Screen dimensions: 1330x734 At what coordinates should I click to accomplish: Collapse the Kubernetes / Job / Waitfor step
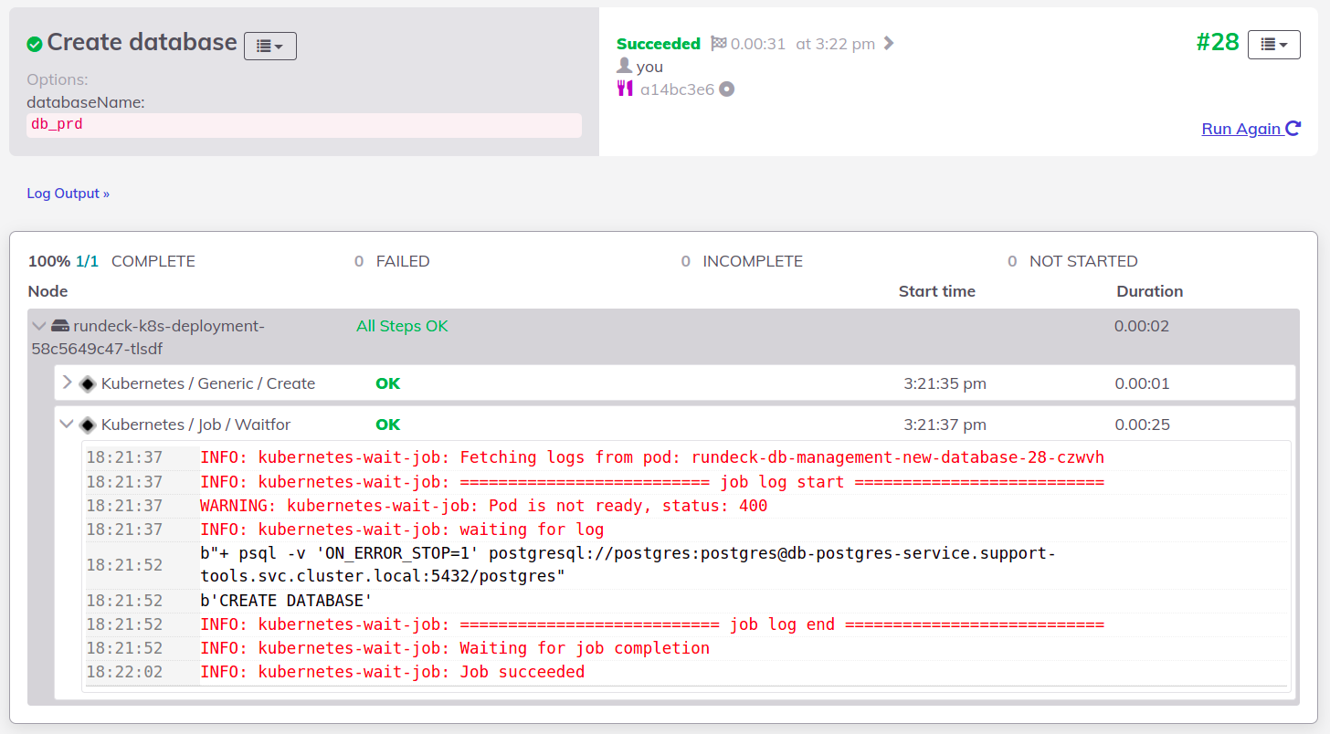(67, 424)
